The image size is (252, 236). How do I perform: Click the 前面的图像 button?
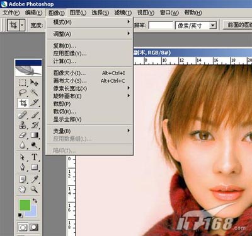pyautogui.click(x=238, y=25)
